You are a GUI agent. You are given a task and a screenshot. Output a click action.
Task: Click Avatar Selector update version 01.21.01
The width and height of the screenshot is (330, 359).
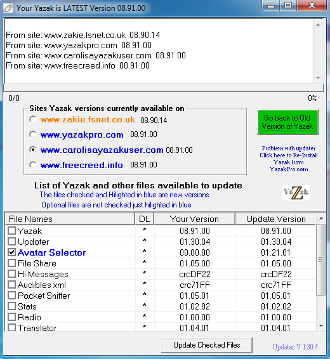[x=275, y=252]
